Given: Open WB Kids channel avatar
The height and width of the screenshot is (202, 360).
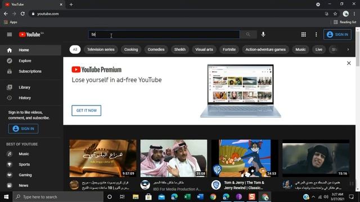Looking at the screenshot, I should (216, 185).
